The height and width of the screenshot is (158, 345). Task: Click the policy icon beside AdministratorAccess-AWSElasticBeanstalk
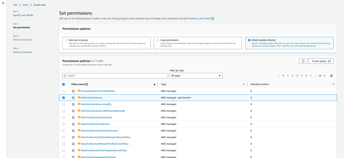[x=79, y=111]
